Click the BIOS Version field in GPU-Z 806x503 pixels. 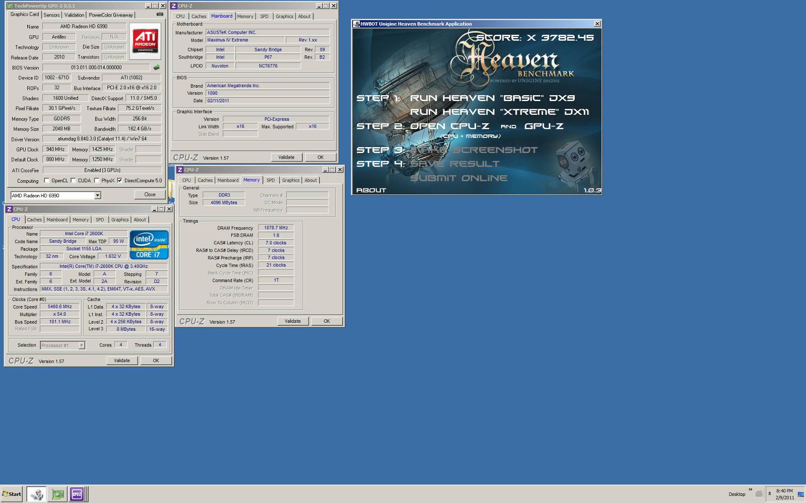(96, 67)
